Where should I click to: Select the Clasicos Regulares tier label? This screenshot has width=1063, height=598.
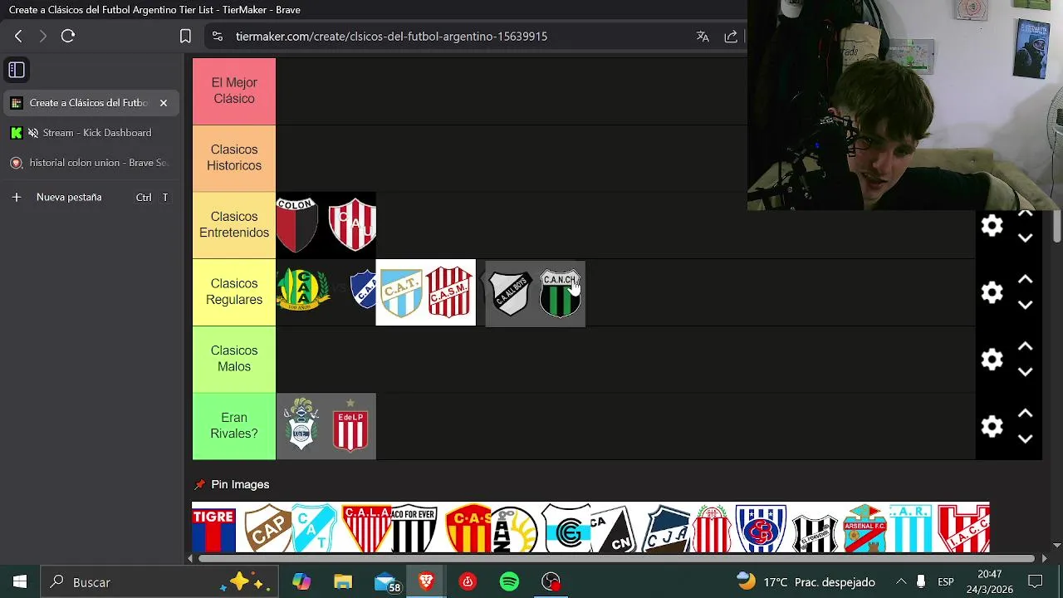click(234, 292)
